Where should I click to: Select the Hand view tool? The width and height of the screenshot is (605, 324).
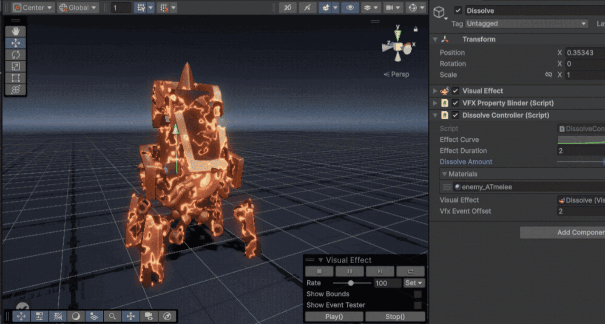pyautogui.click(x=16, y=31)
